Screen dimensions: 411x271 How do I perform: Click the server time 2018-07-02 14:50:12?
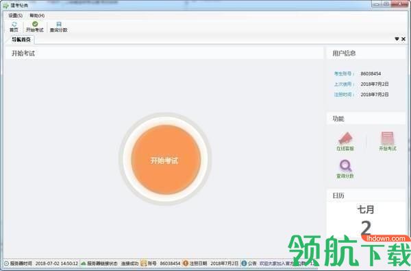click(x=57, y=263)
